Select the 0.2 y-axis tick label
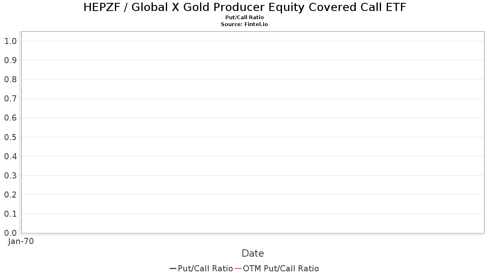This screenshot has width=489, height=275. click(10, 195)
